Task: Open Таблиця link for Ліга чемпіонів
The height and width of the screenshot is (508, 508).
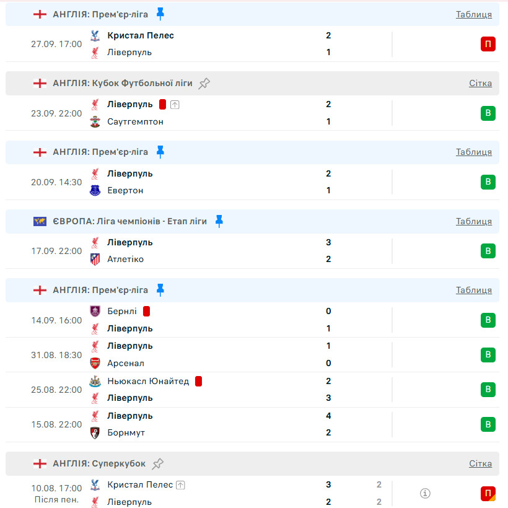Action: click(x=474, y=221)
